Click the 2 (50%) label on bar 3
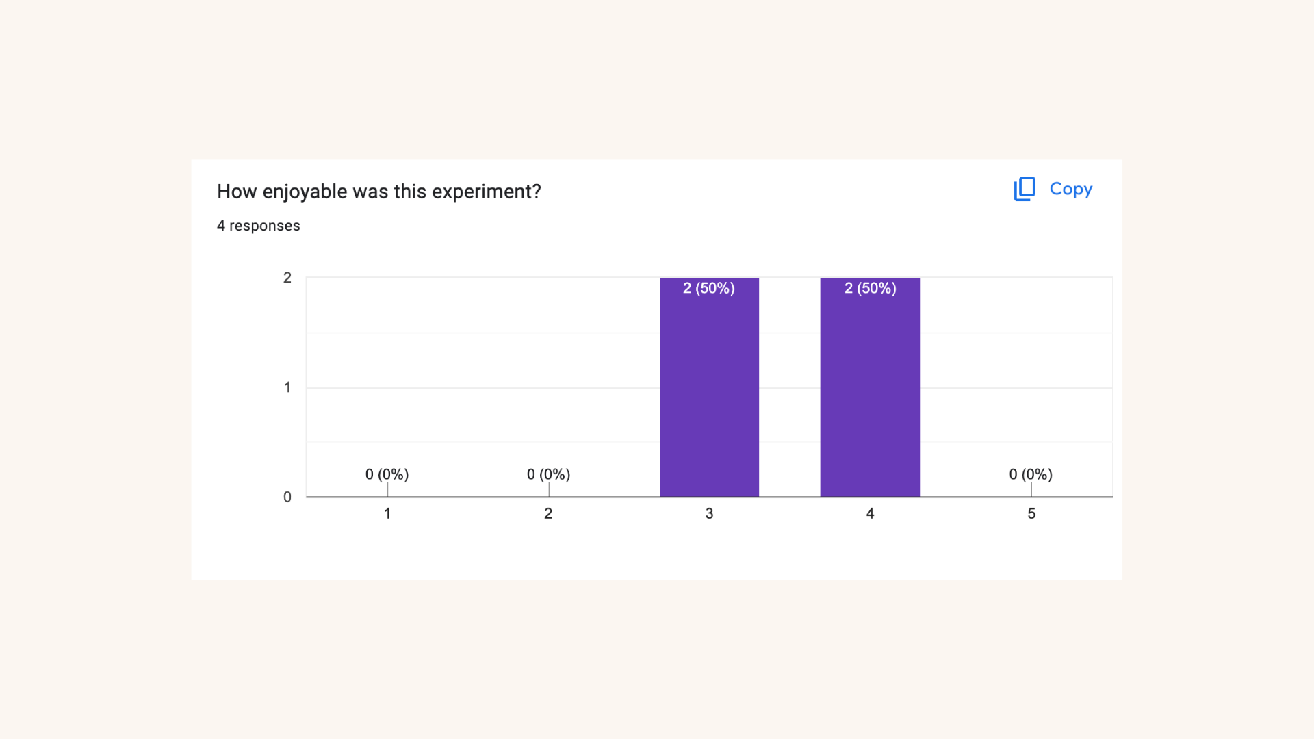Image resolution: width=1314 pixels, height=739 pixels. 709,288
